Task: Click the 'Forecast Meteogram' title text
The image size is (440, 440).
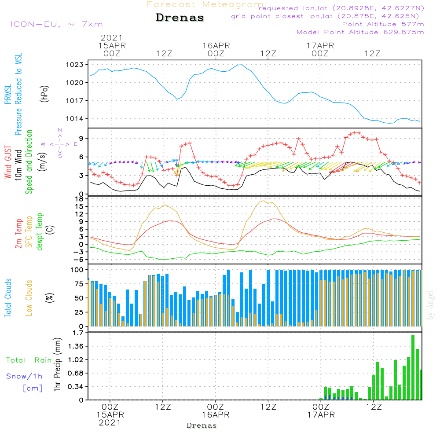Action: tap(205, 4)
